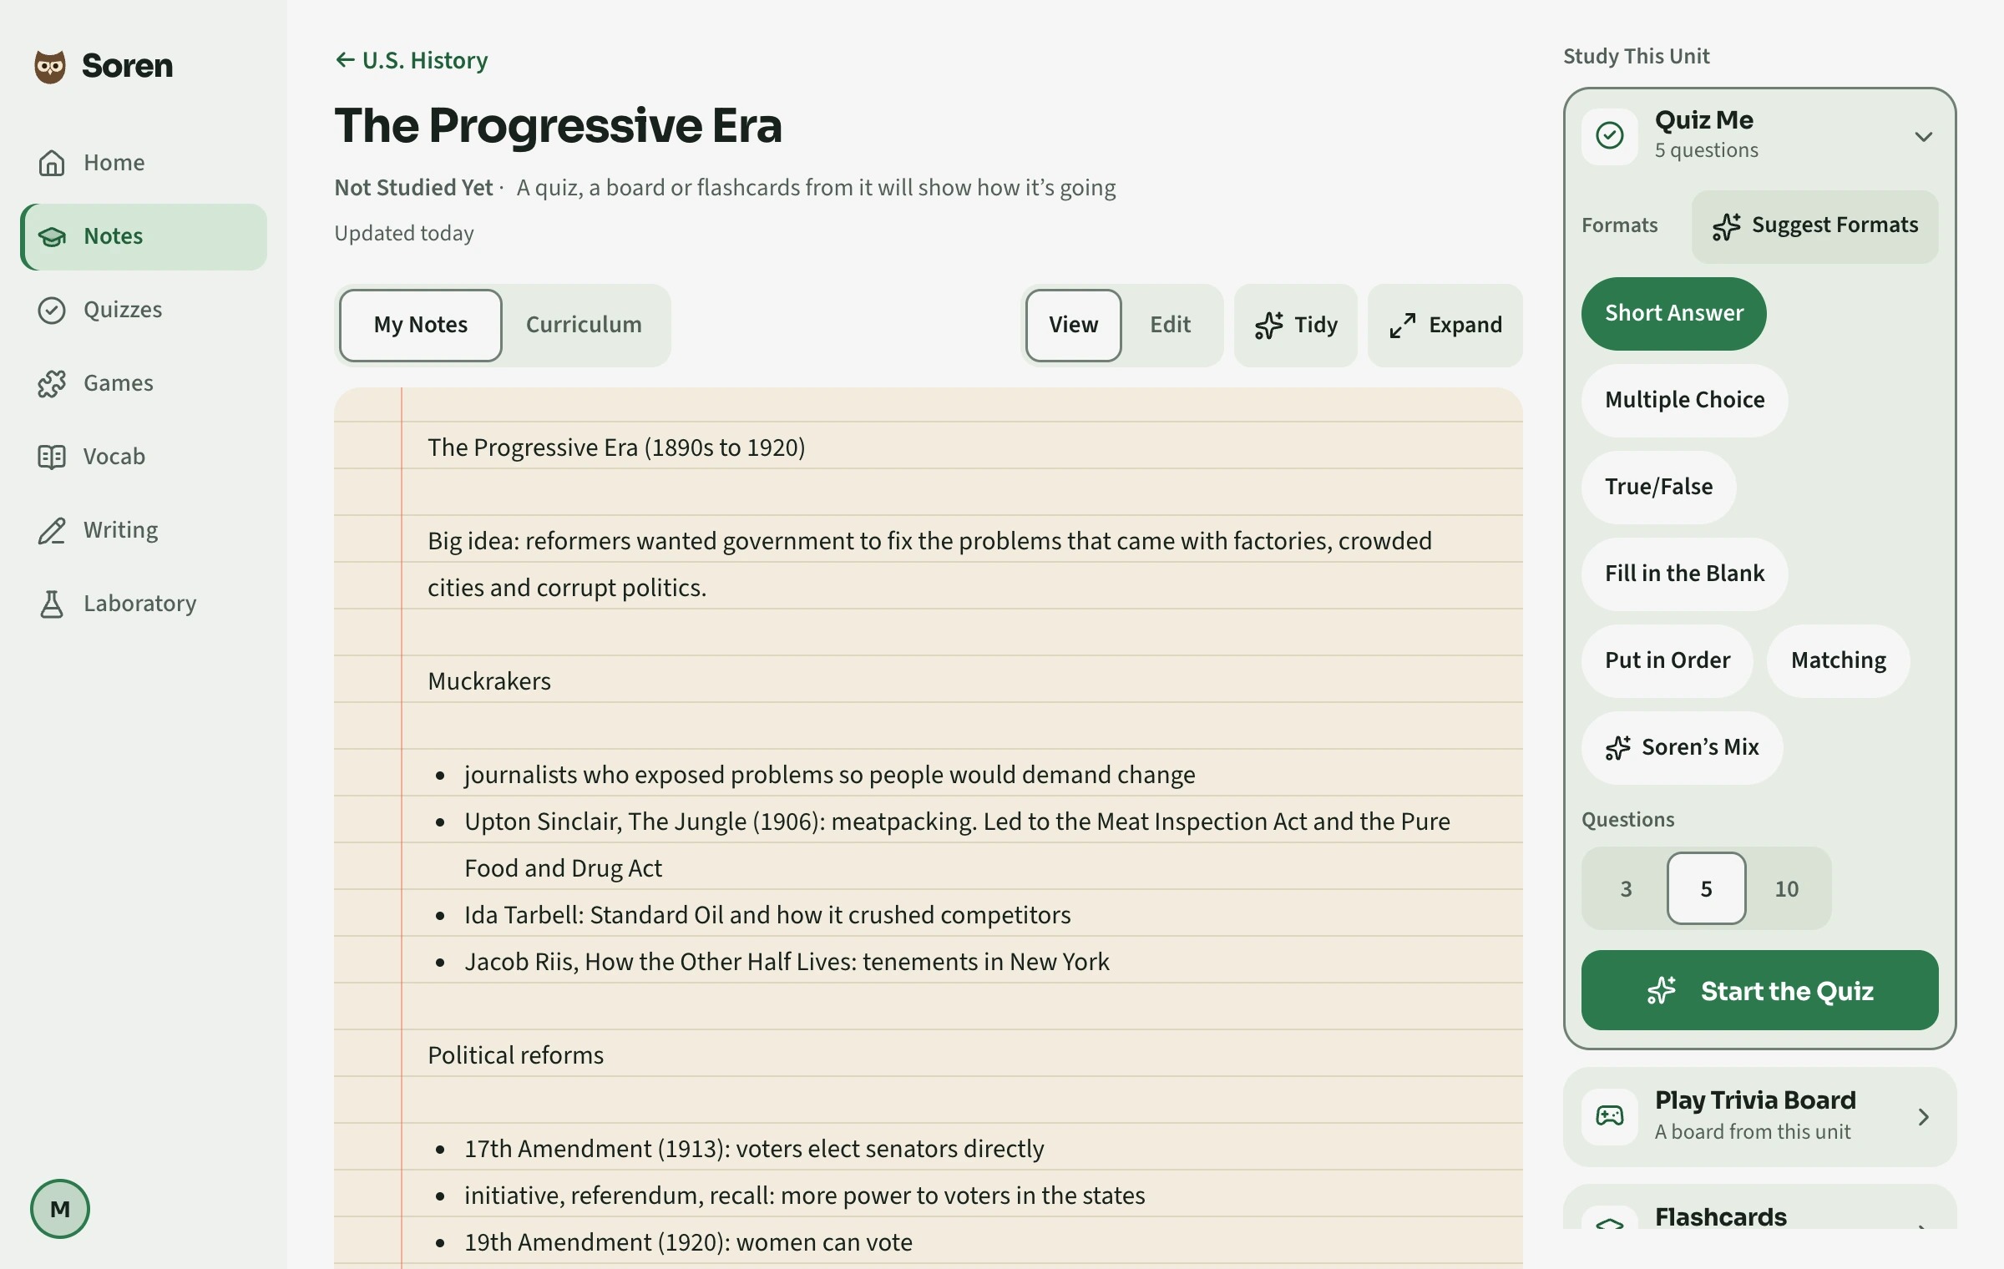
Task: Open the M profile avatar
Action: [x=60, y=1208]
